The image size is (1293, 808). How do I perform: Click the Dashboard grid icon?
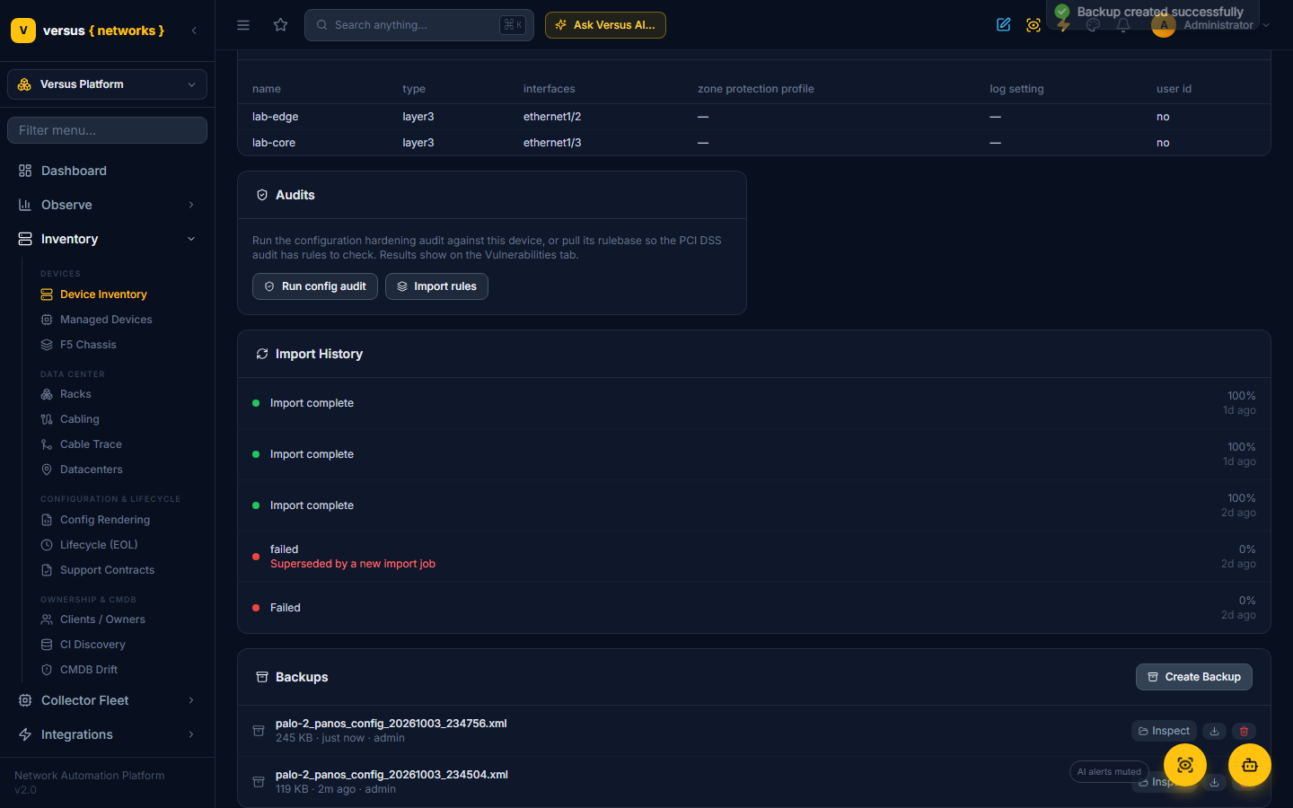[x=25, y=171]
